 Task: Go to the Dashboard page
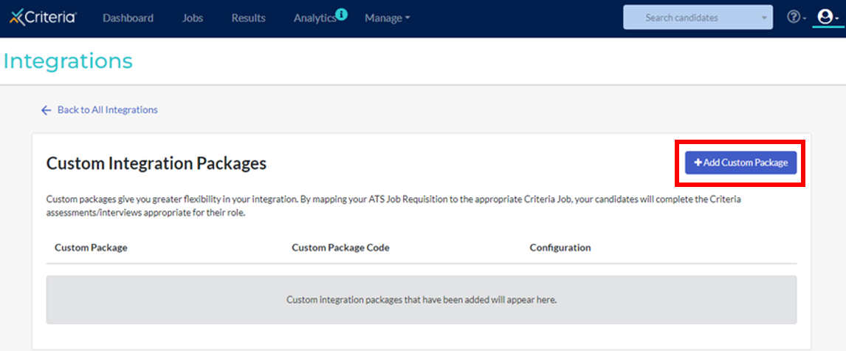pos(128,18)
